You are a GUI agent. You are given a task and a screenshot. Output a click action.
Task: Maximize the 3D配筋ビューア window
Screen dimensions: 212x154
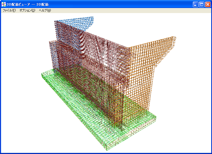point(202,5)
